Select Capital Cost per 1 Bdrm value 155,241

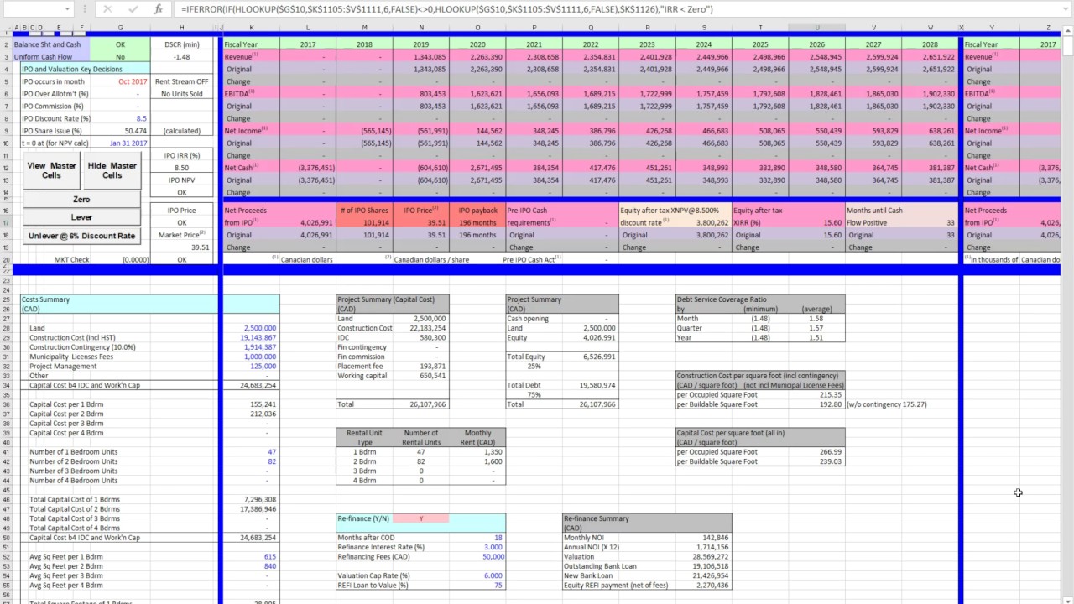[x=251, y=404]
